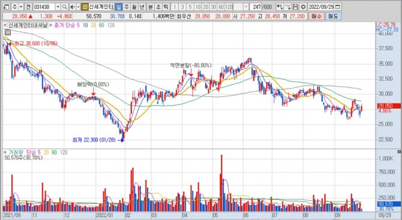
Task: Click the window layout icon at top-left
Action: coord(7,7)
